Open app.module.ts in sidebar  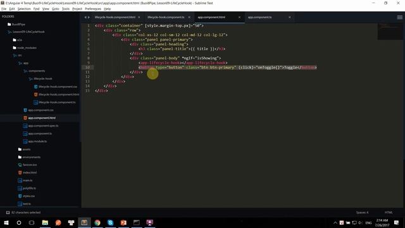pos(37,141)
